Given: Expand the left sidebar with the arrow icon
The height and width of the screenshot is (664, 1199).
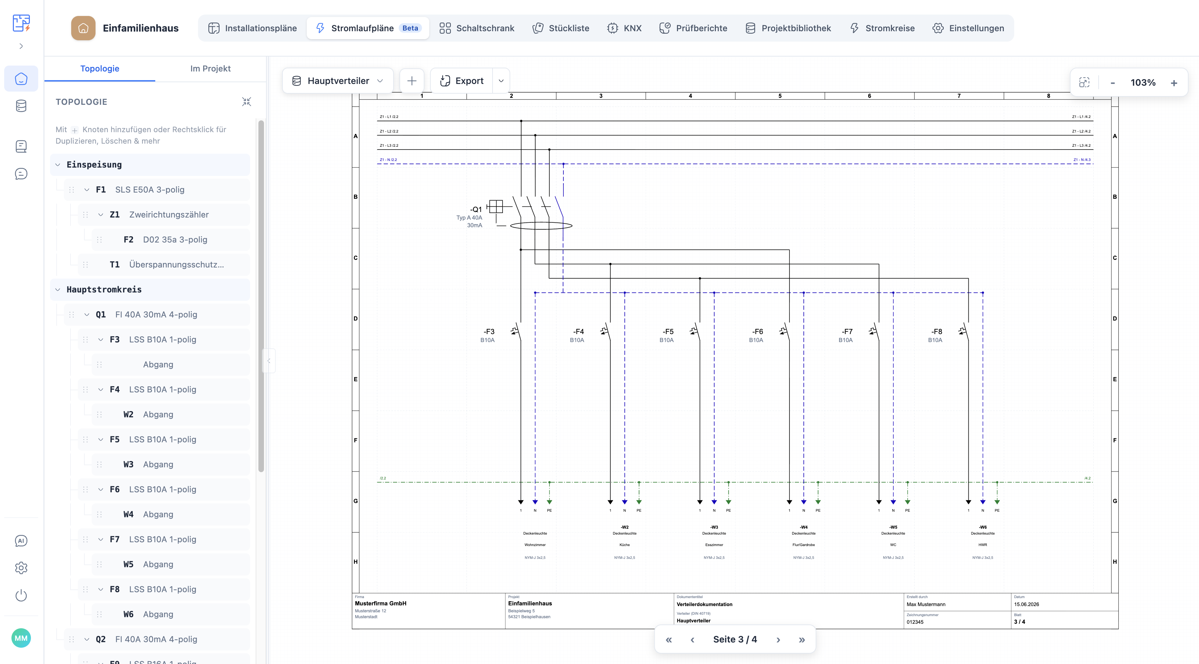Looking at the screenshot, I should pos(21,46).
